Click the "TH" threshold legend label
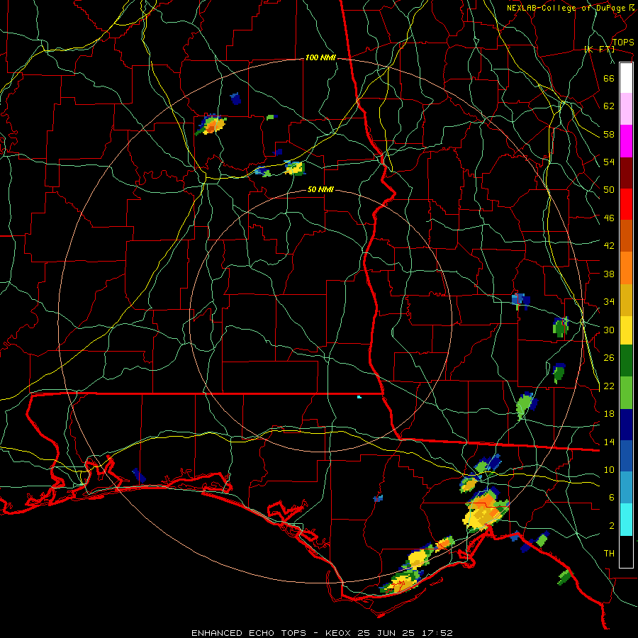Image resolution: width=638 pixels, height=638 pixels. click(609, 553)
